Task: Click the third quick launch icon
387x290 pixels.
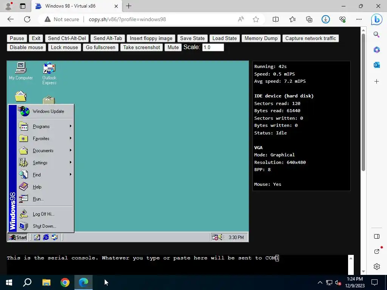Action: (54, 237)
